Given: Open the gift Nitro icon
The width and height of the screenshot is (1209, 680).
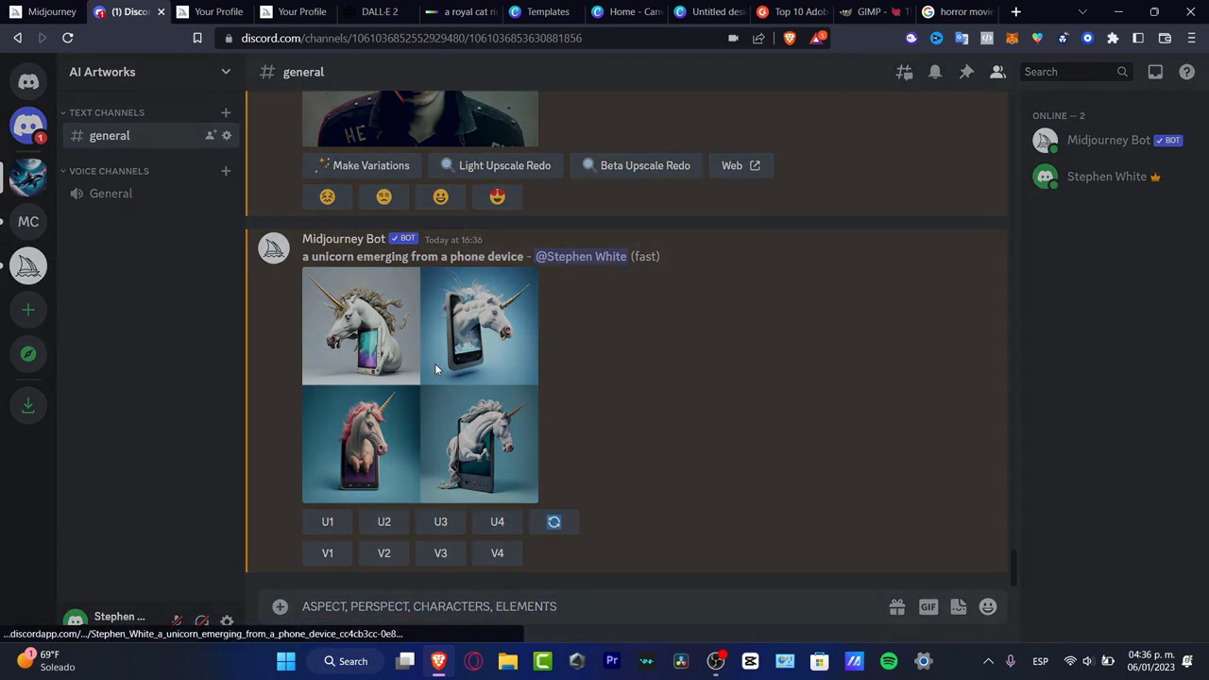Looking at the screenshot, I should (x=896, y=606).
